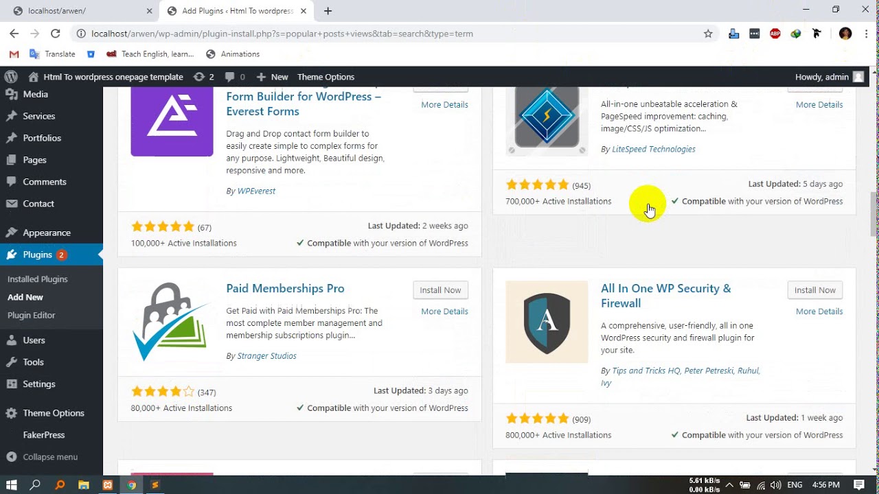Screen dimensions: 879x494
Task: Go to Installed Plugins submenu
Action: click(x=38, y=279)
